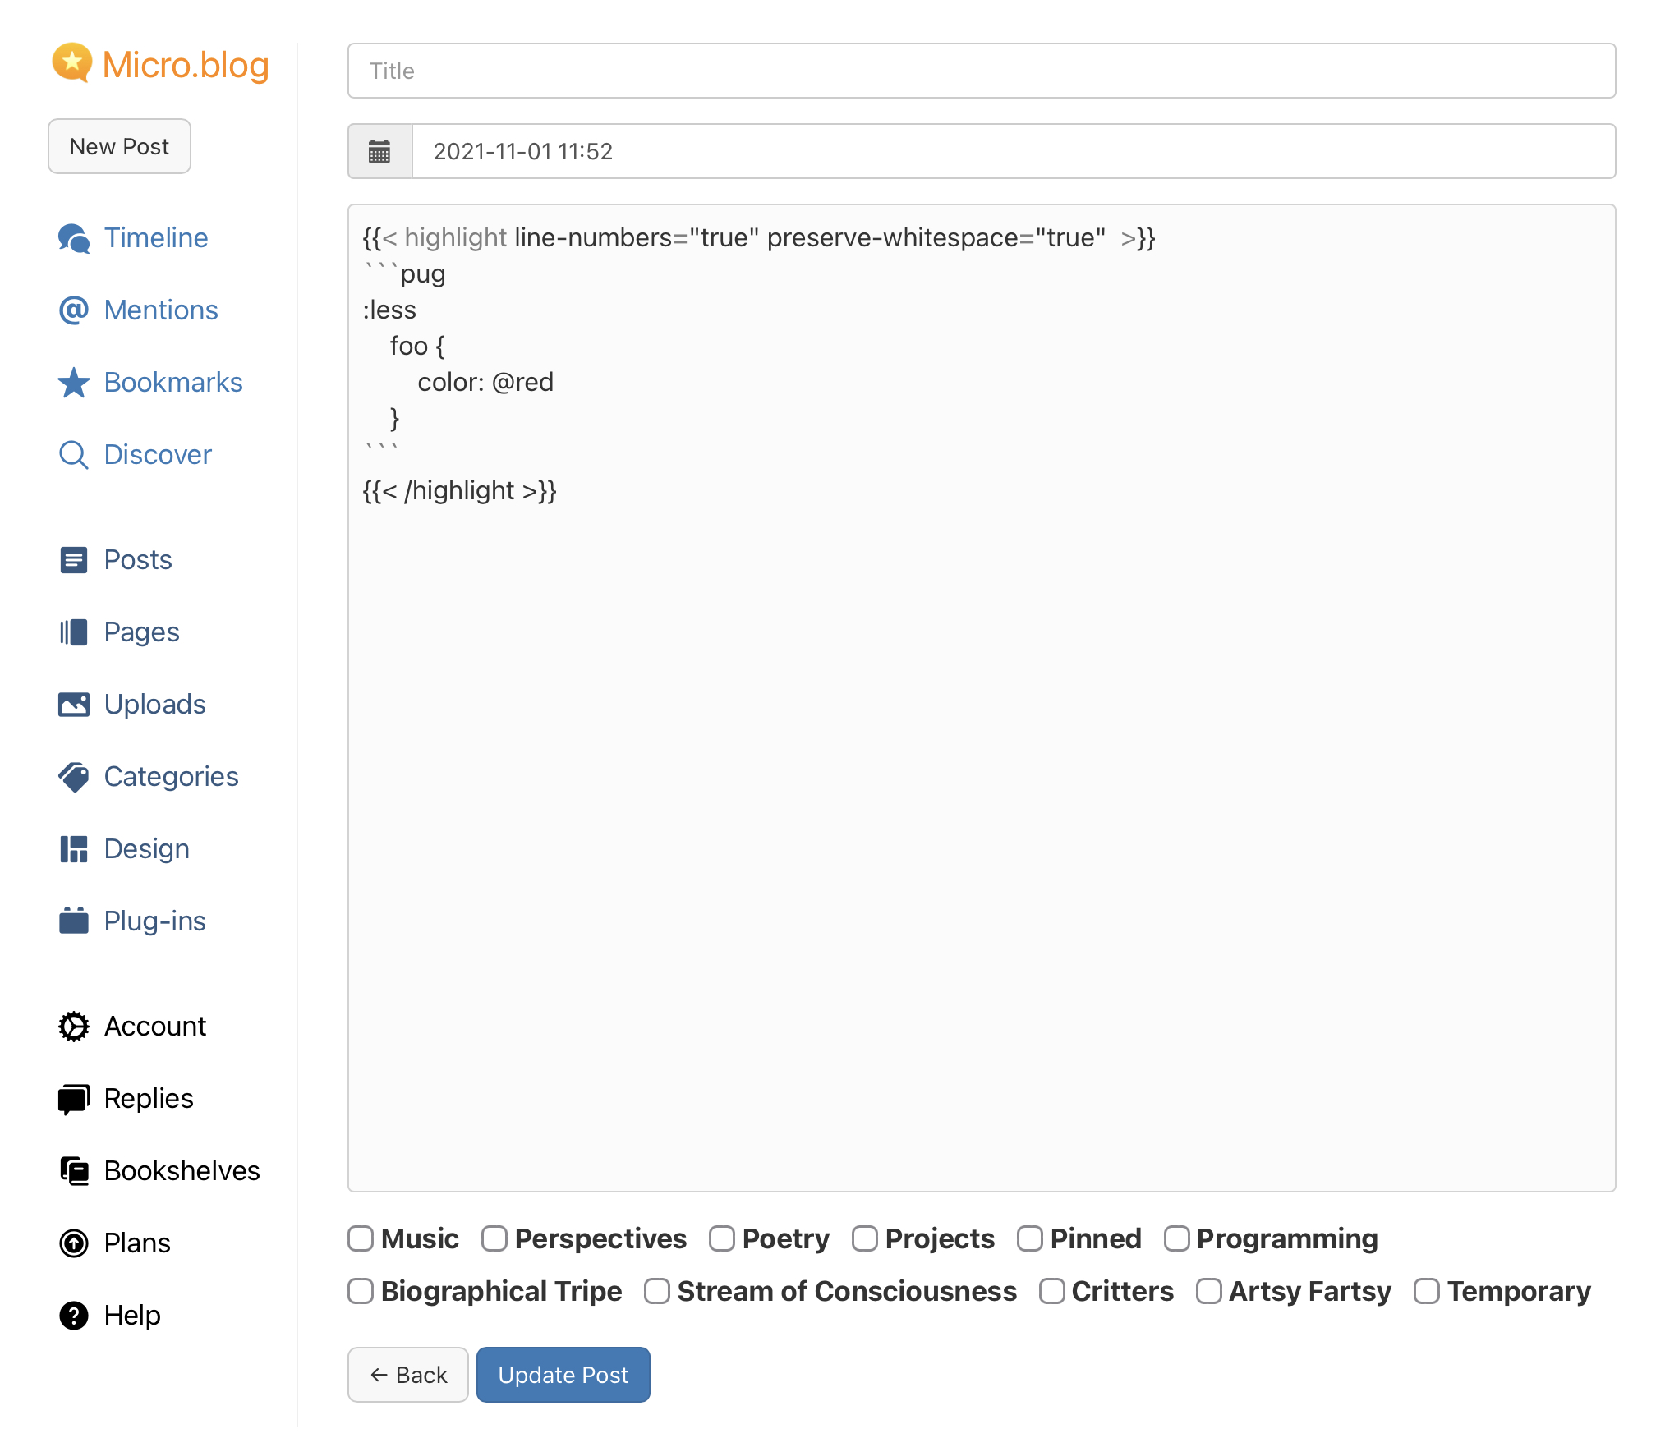Click the Update Post button

[563, 1375]
